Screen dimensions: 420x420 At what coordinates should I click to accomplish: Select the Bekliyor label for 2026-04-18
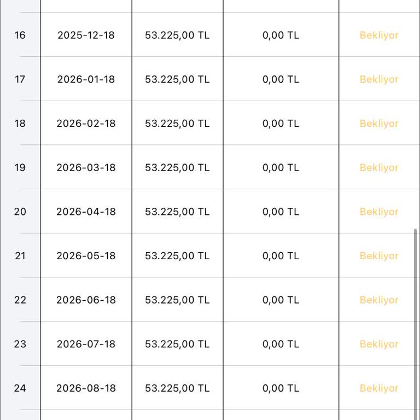379,212
